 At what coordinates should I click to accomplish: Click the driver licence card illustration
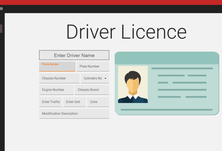point(167,83)
